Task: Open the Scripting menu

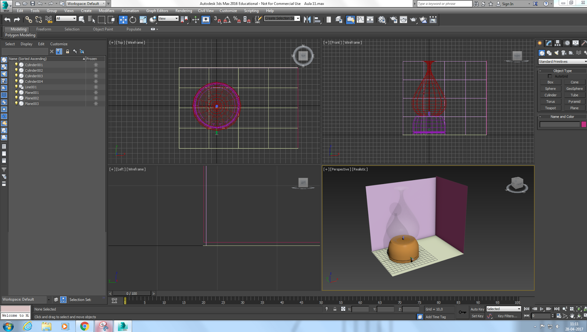Action: (x=251, y=11)
